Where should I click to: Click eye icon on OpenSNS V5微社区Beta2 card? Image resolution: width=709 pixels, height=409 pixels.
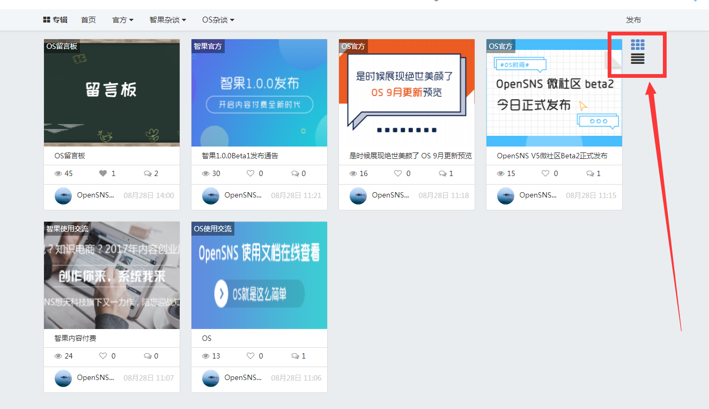501,173
